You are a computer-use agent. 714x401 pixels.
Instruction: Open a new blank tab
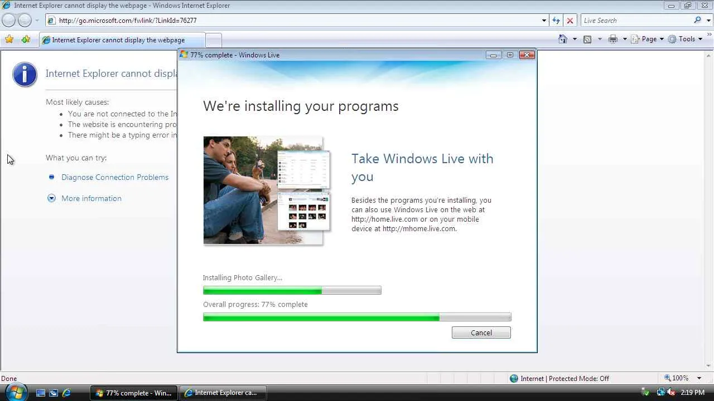click(214, 40)
